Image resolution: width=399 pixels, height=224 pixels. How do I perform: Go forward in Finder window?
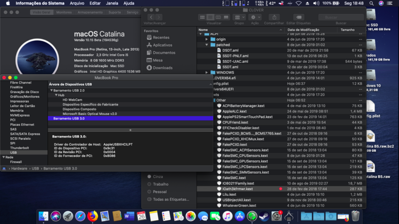pyautogui.click(x=159, y=17)
